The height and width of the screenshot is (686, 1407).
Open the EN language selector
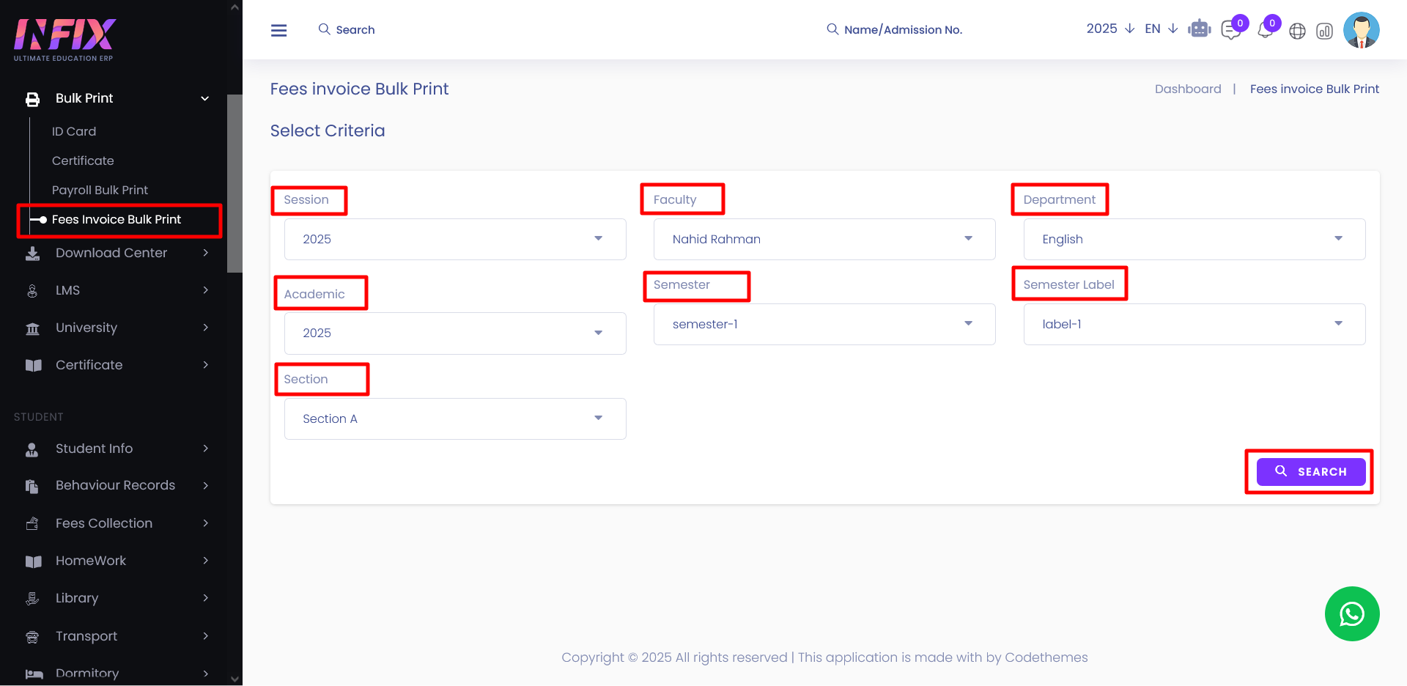pos(1160,29)
